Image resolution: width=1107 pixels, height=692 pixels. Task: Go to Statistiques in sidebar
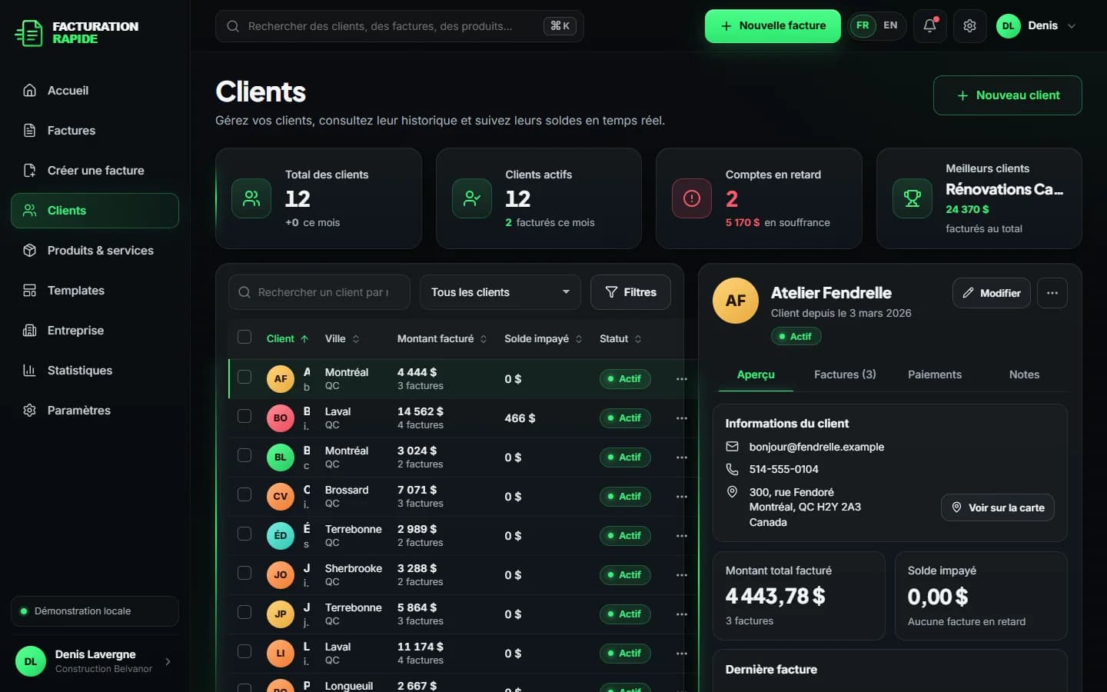click(95, 371)
